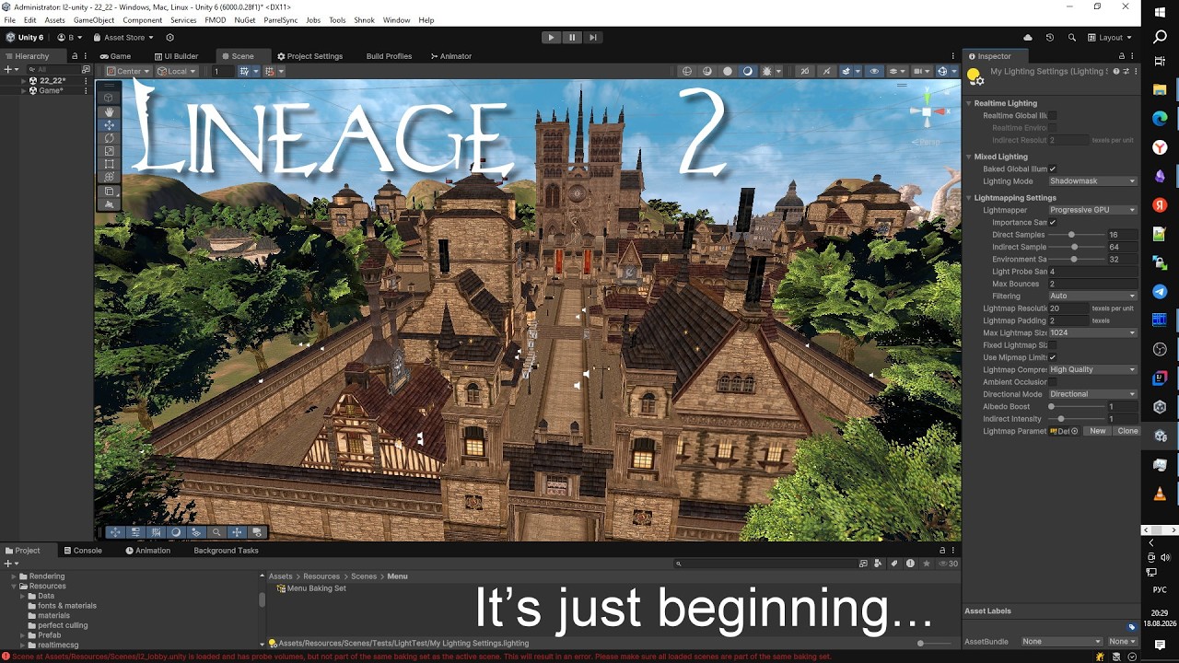Screen dimensions: 1179x663
Task: Click the New lightmap parameters button
Action: click(x=1098, y=431)
